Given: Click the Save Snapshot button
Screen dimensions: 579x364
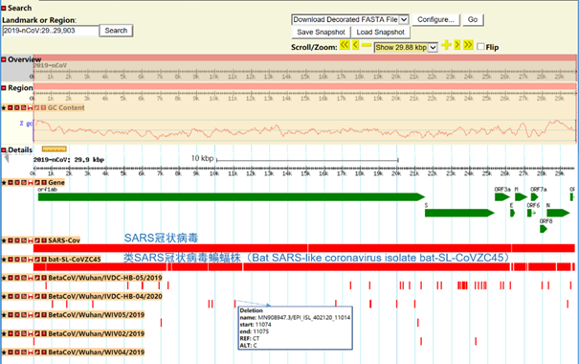Looking at the screenshot, I should coord(321,33).
